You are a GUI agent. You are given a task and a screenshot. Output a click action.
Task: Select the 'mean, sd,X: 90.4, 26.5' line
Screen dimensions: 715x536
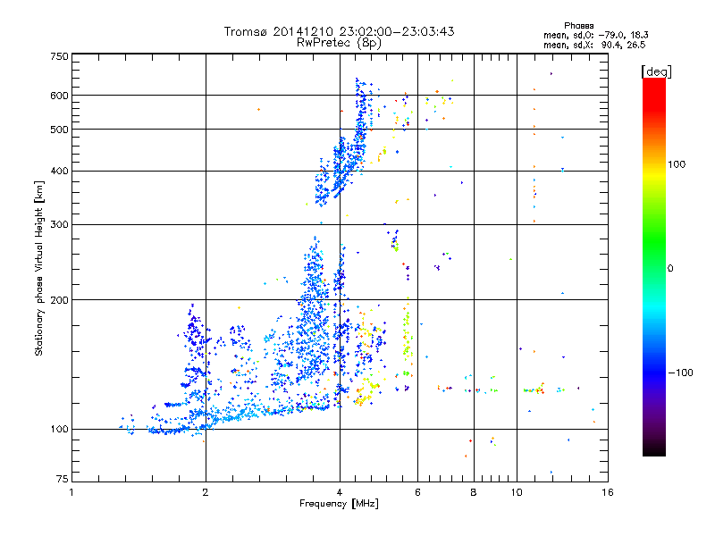(x=594, y=45)
